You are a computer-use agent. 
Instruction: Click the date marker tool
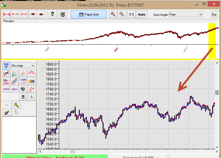point(6,89)
